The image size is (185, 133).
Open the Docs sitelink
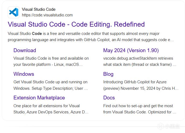point(109,98)
